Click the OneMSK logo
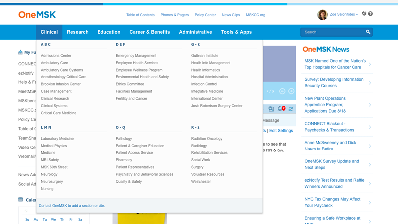This screenshot has width=398, height=224. point(37,15)
